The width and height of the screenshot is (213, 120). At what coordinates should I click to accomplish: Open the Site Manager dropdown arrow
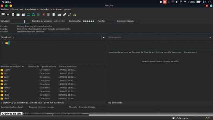pos(8,15)
